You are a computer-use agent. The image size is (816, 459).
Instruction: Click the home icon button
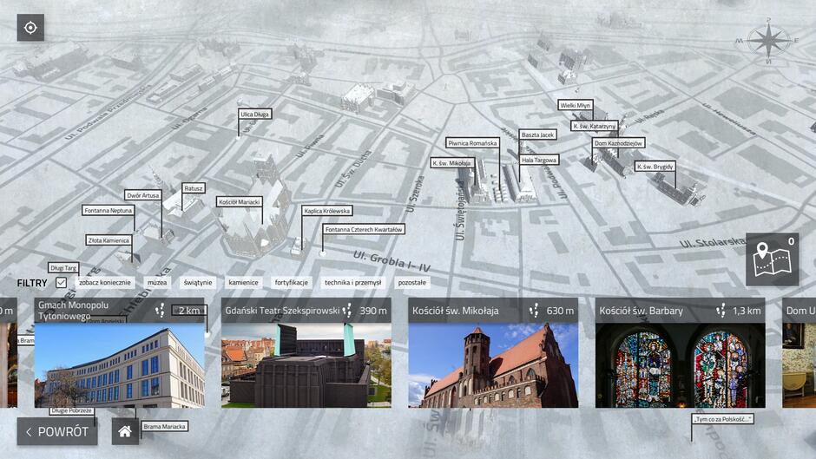(125, 431)
